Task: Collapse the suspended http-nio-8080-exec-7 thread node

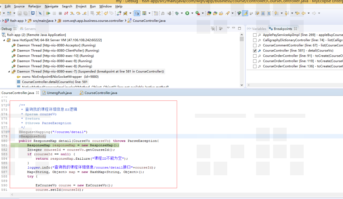Action: (9, 72)
